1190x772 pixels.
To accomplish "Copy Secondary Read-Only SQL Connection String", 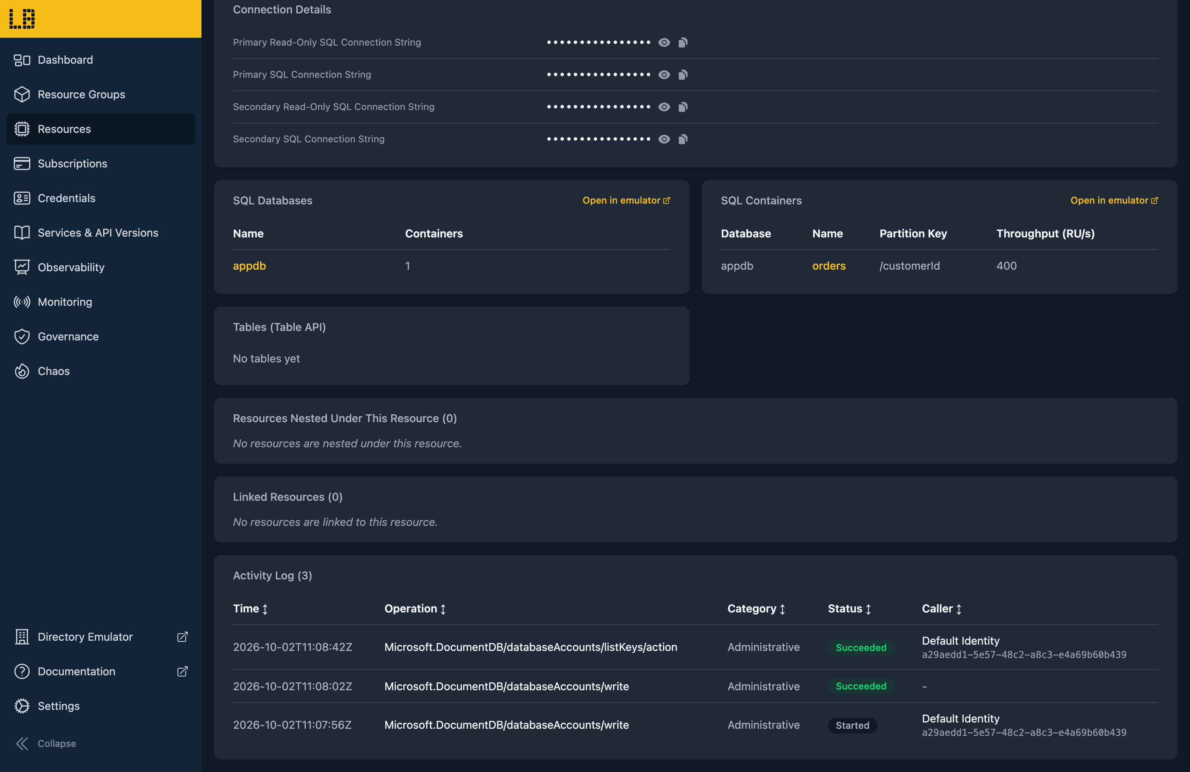I will pos(683,107).
